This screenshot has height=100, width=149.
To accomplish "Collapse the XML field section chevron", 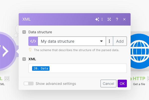I will (x=24, y=59).
